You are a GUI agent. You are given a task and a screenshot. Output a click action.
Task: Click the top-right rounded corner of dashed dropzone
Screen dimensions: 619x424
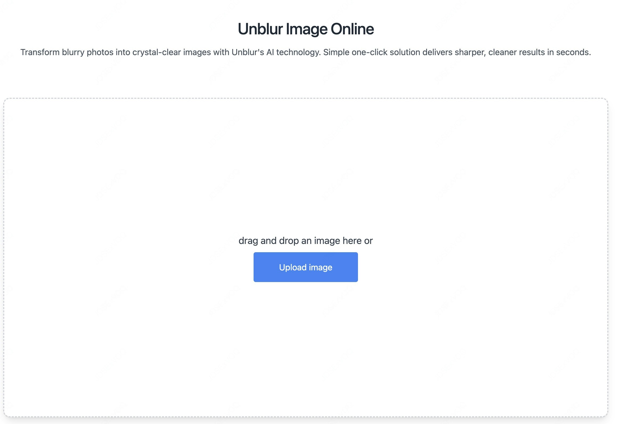[606, 100]
